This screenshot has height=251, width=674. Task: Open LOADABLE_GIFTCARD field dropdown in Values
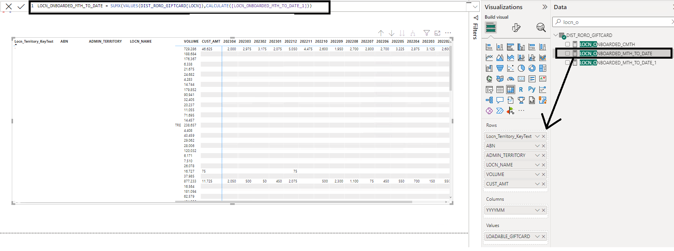[x=537, y=237]
